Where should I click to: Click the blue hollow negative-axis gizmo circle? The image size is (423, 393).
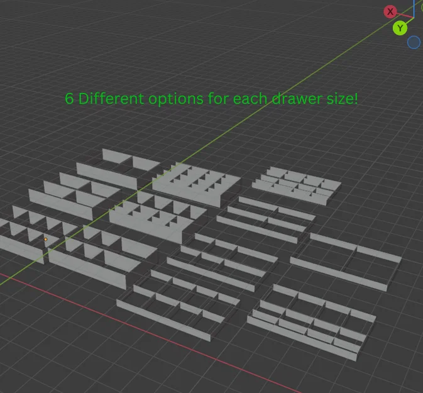coord(414,42)
